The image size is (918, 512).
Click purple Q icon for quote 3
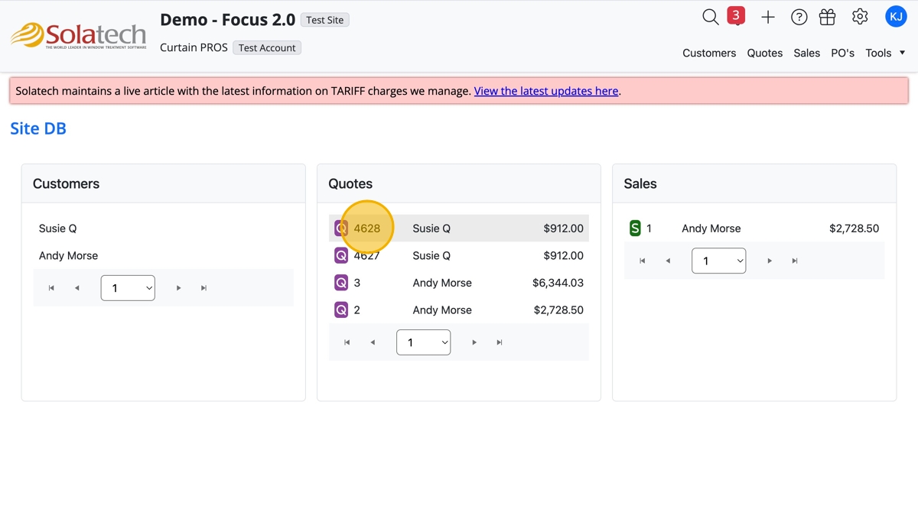click(341, 283)
